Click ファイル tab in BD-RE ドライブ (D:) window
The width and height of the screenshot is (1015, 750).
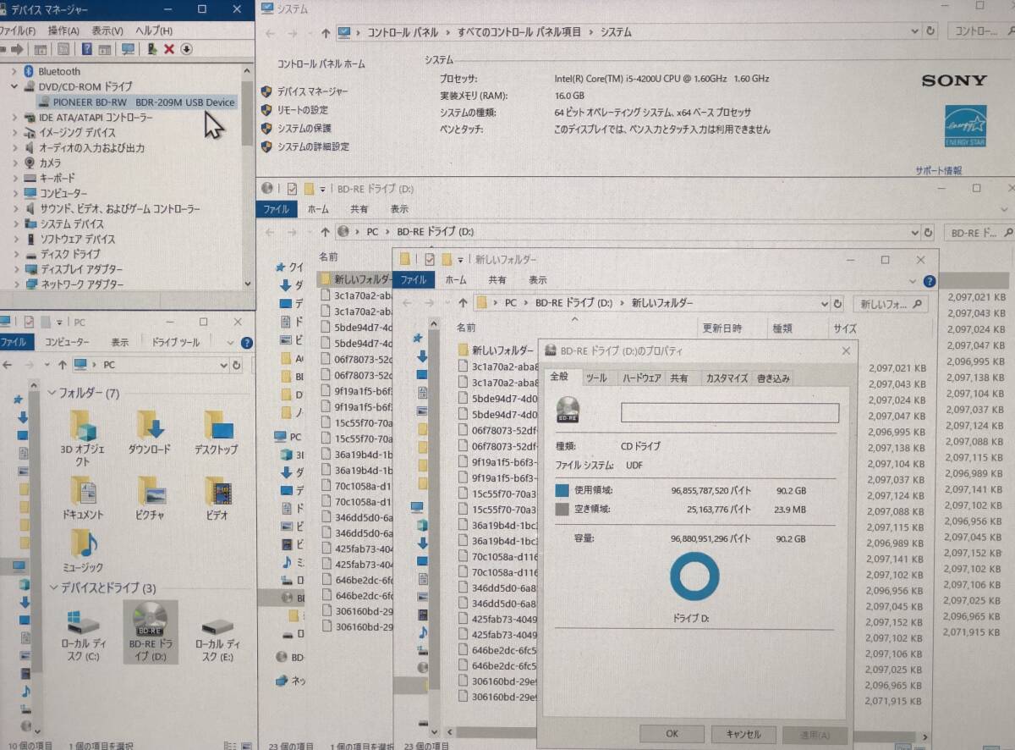coord(276,209)
